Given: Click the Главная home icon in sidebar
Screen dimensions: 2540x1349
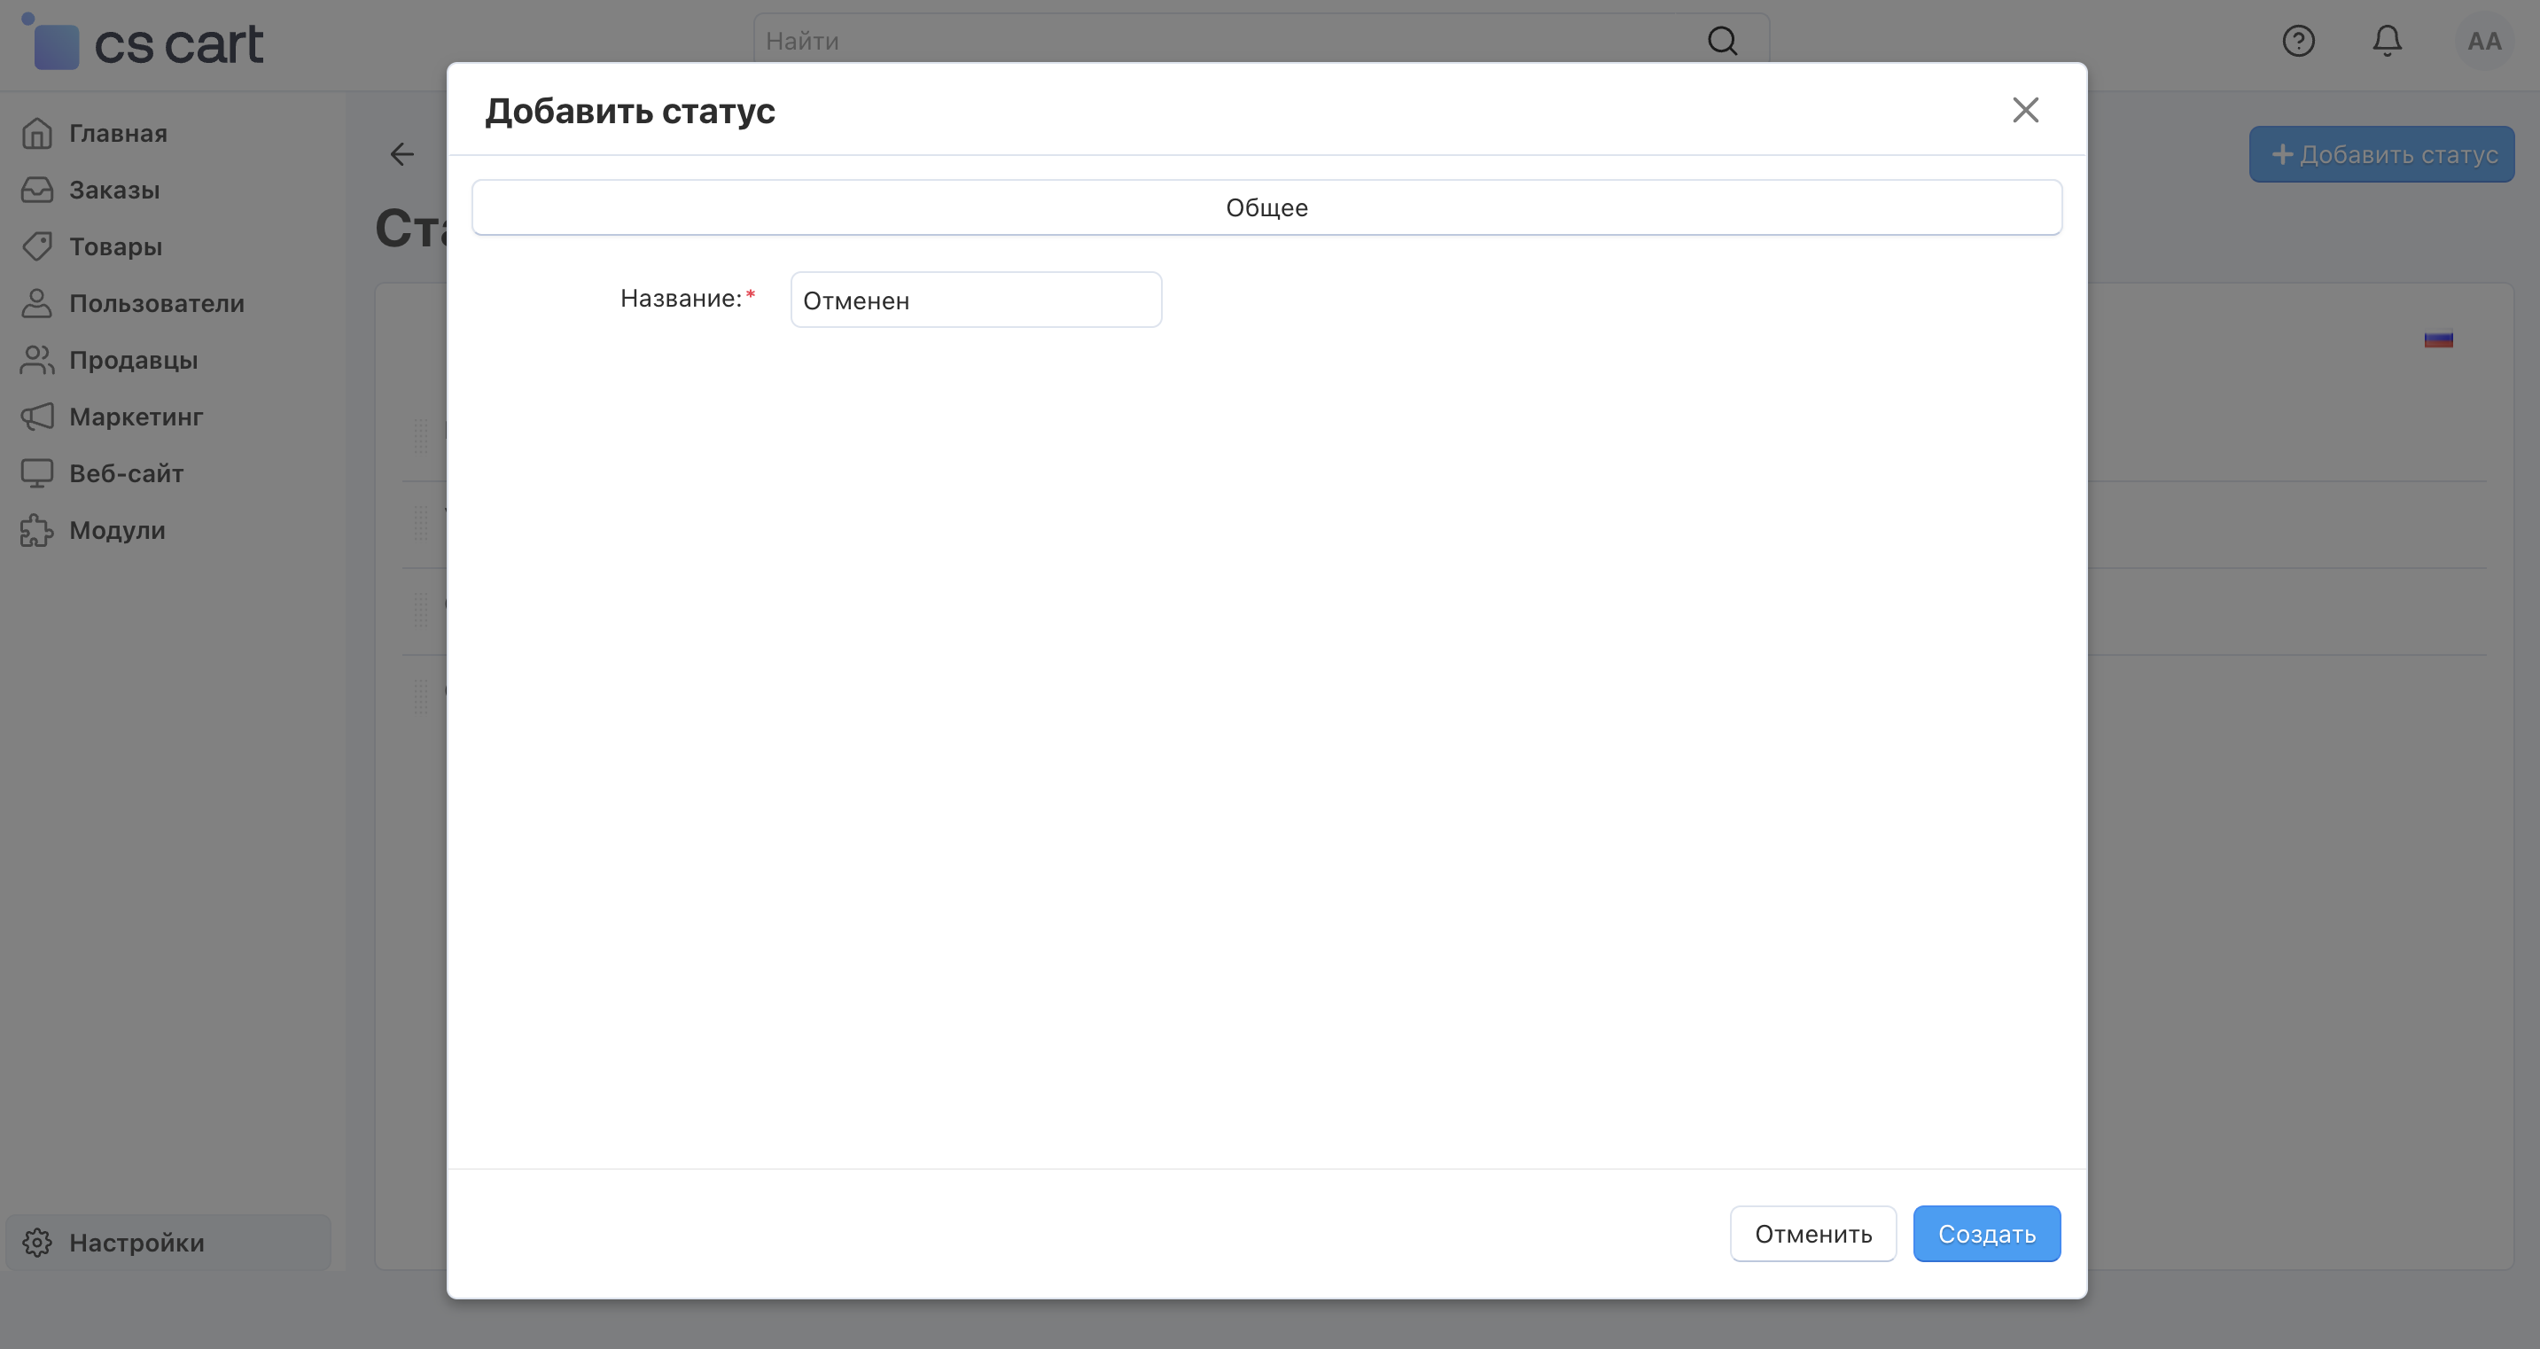Looking at the screenshot, I should pos(36,133).
